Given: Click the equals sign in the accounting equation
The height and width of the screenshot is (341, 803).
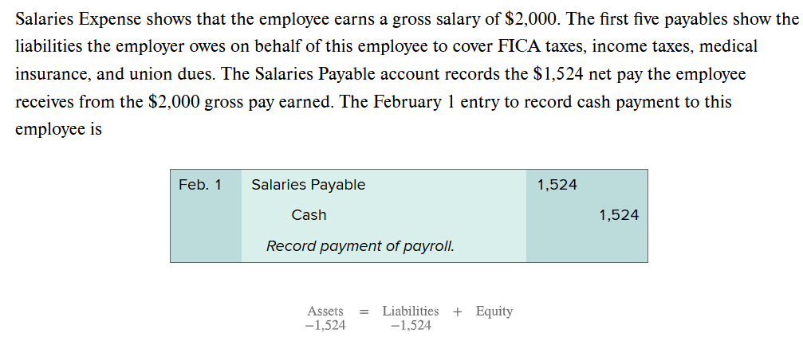Looking at the screenshot, I should click(x=363, y=312).
